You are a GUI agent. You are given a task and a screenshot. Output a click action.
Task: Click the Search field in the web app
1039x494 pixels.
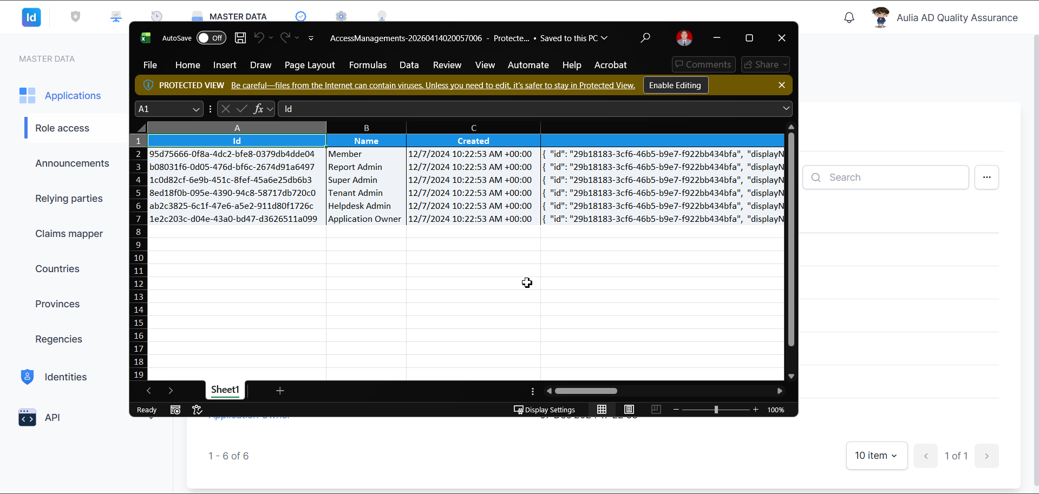886,177
